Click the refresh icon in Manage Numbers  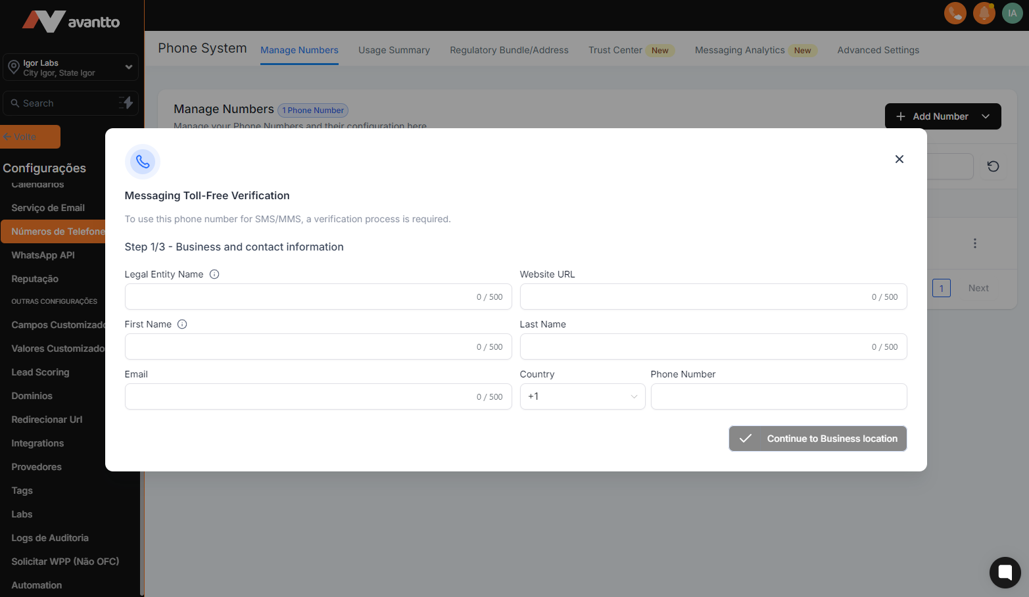tap(993, 166)
